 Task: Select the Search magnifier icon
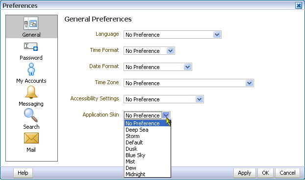31,115
